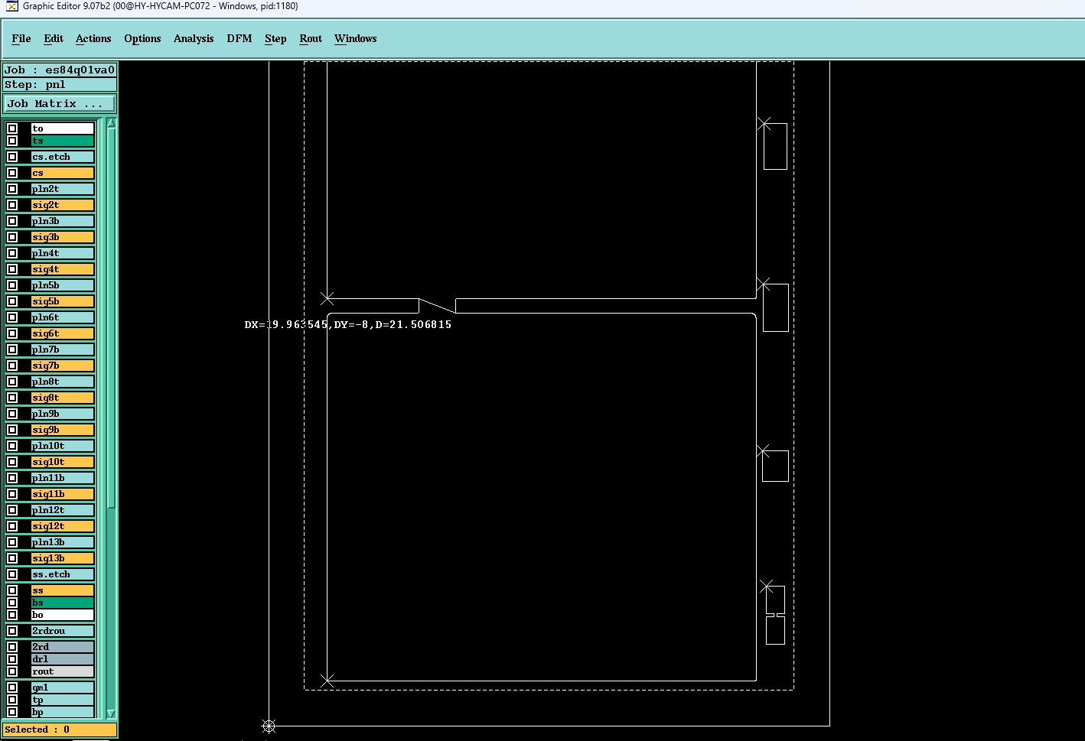This screenshot has height=741, width=1085.
Task: Select the gm1 layer name
Action: pyautogui.click(x=63, y=687)
